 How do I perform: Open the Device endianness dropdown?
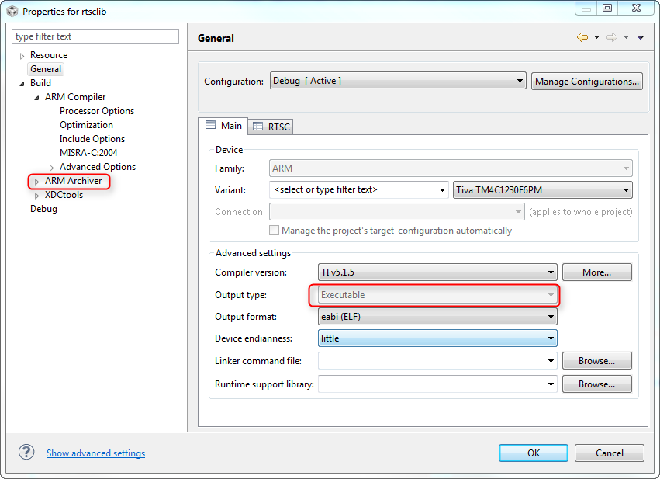437,338
